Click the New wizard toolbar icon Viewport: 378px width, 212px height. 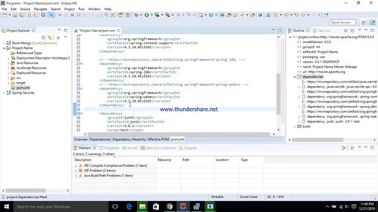(5, 15)
